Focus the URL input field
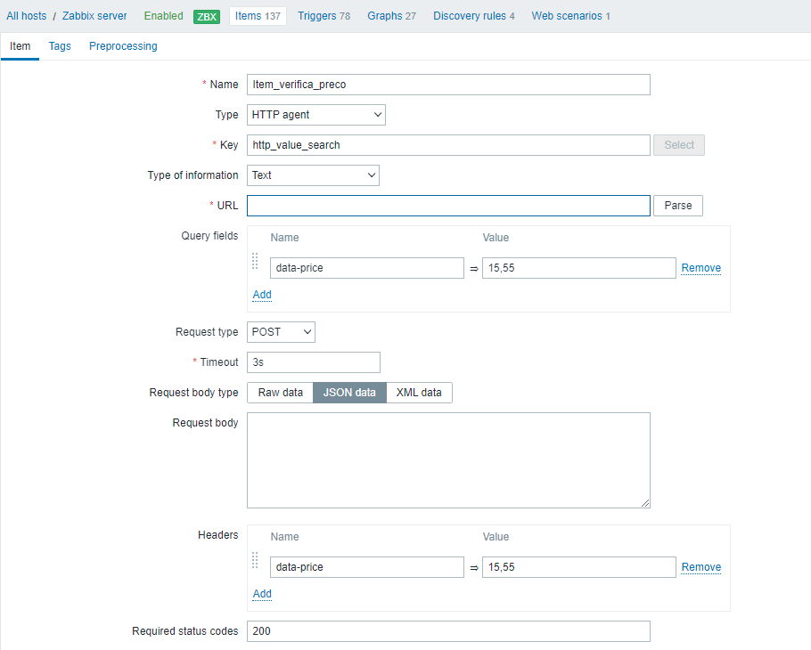This screenshot has height=650, width=811. click(448, 206)
